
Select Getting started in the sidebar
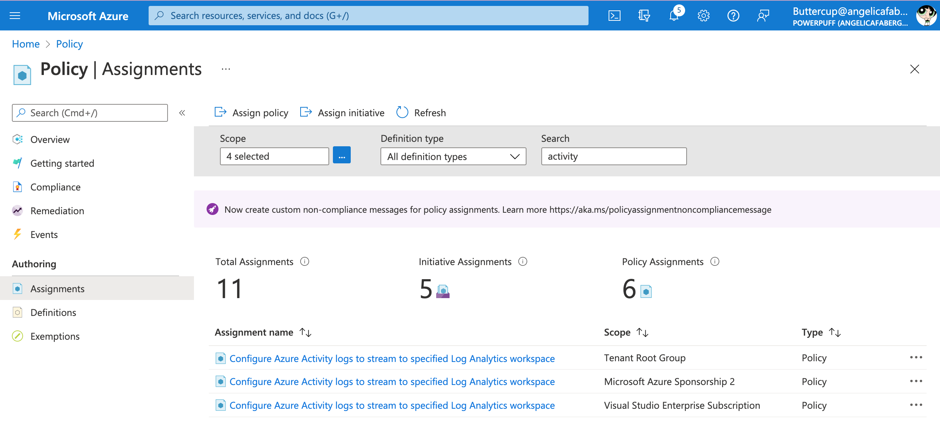tap(62, 163)
